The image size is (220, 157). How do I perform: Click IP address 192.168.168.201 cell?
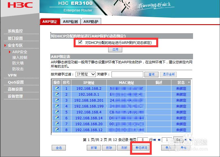tap(89, 100)
